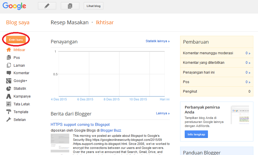258x155 pixels.
Task: Click the pencil new-post toolbar button
Action: click(47, 6)
